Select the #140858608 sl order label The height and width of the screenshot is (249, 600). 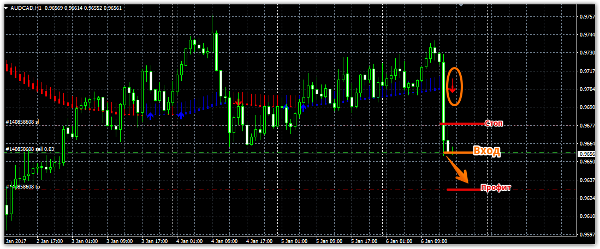coord(22,122)
